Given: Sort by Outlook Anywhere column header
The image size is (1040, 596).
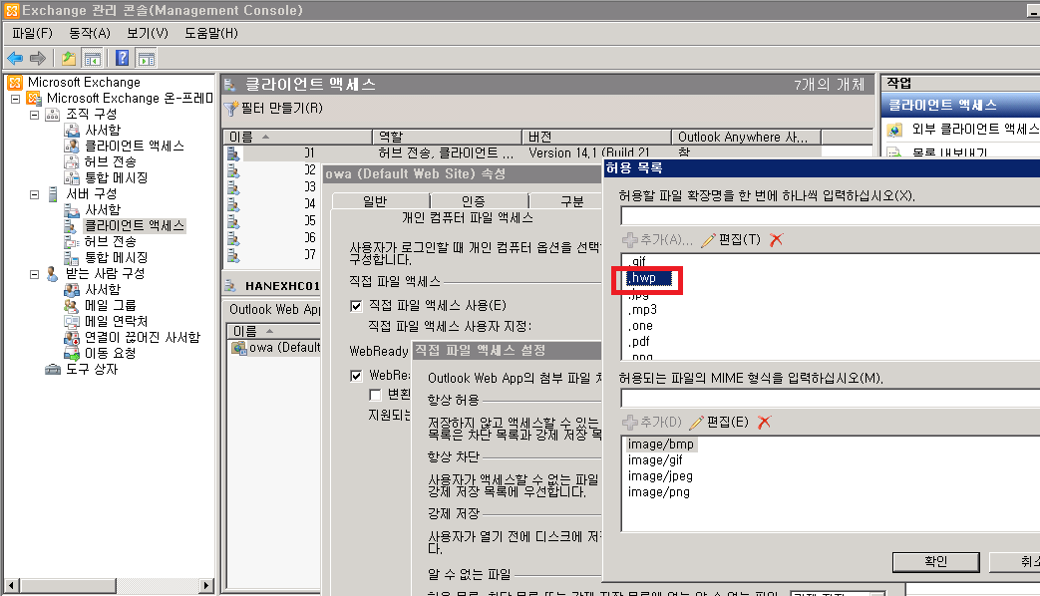Looking at the screenshot, I should coord(747,138).
